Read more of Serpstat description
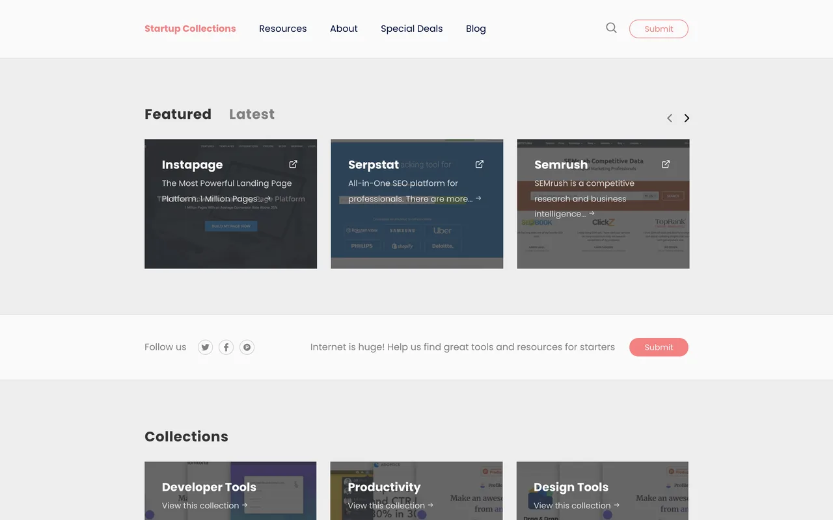833x520 pixels. pyautogui.click(x=478, y=199)
